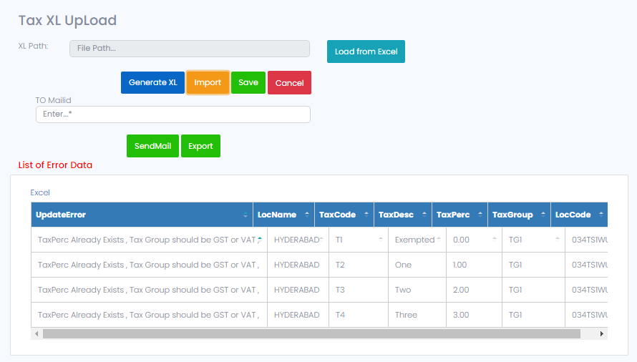
Task: Open the Excel export link
Action: tap(40, 192)
